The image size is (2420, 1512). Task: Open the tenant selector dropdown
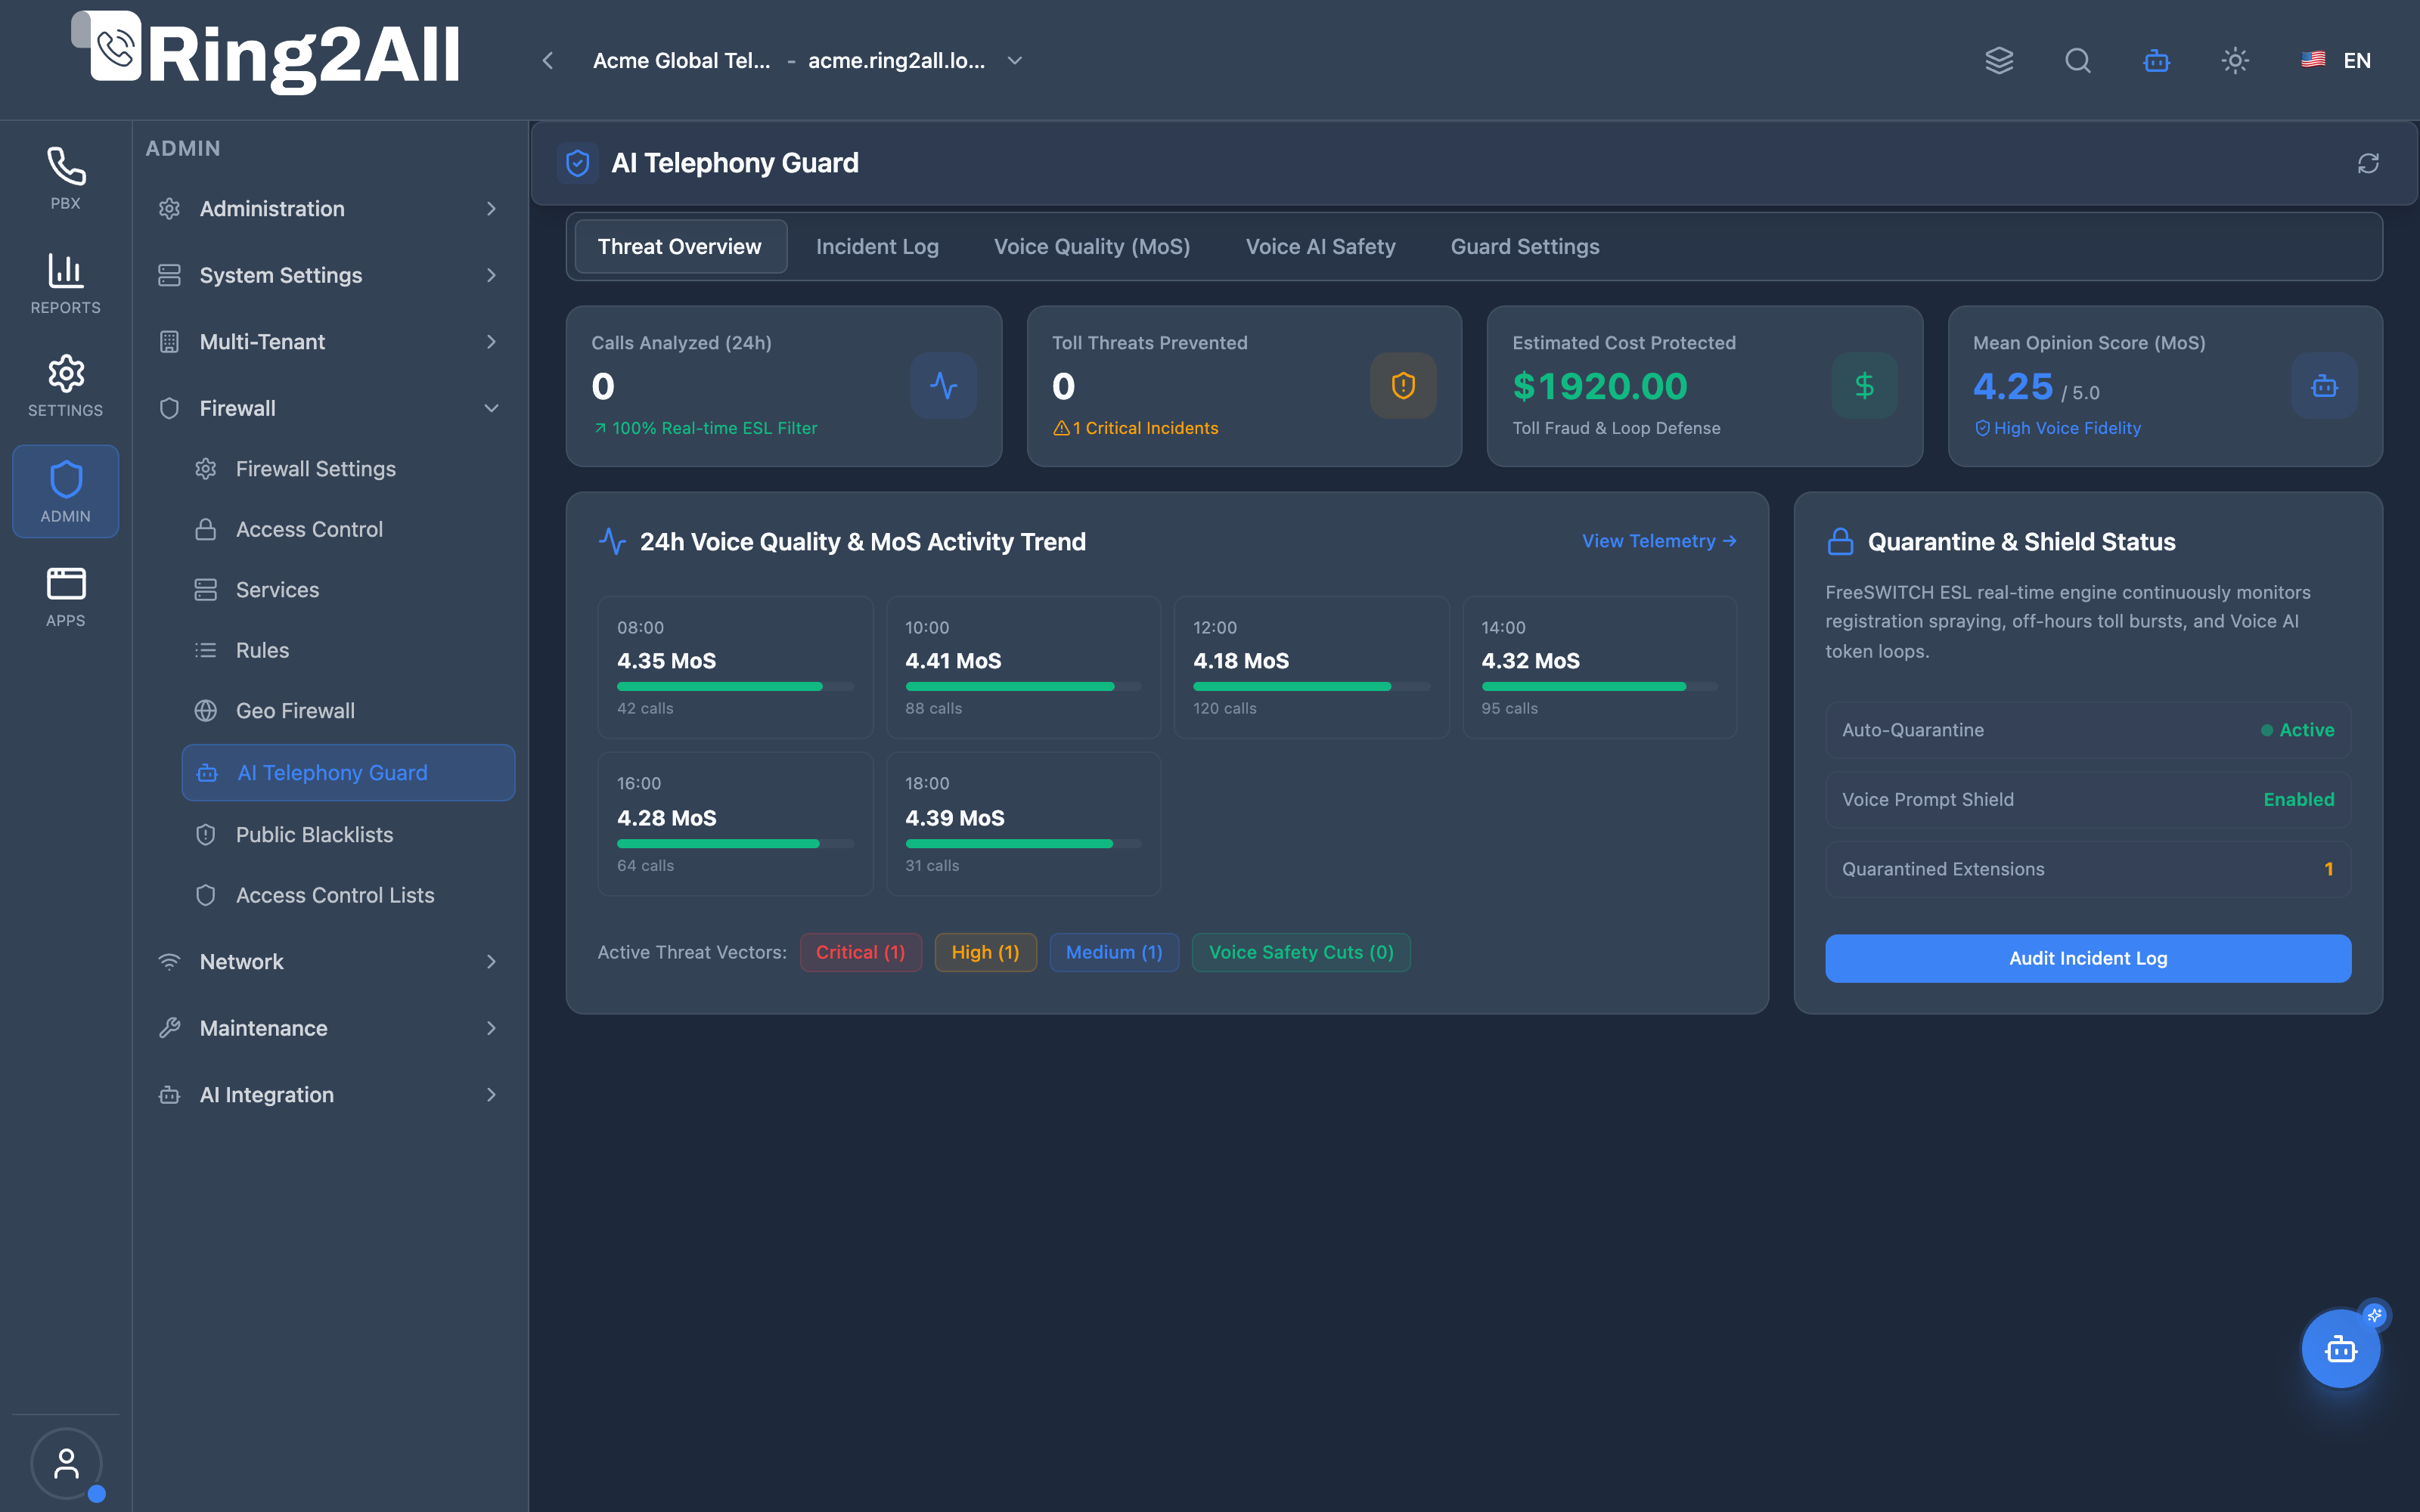click(x=808, y=61)
